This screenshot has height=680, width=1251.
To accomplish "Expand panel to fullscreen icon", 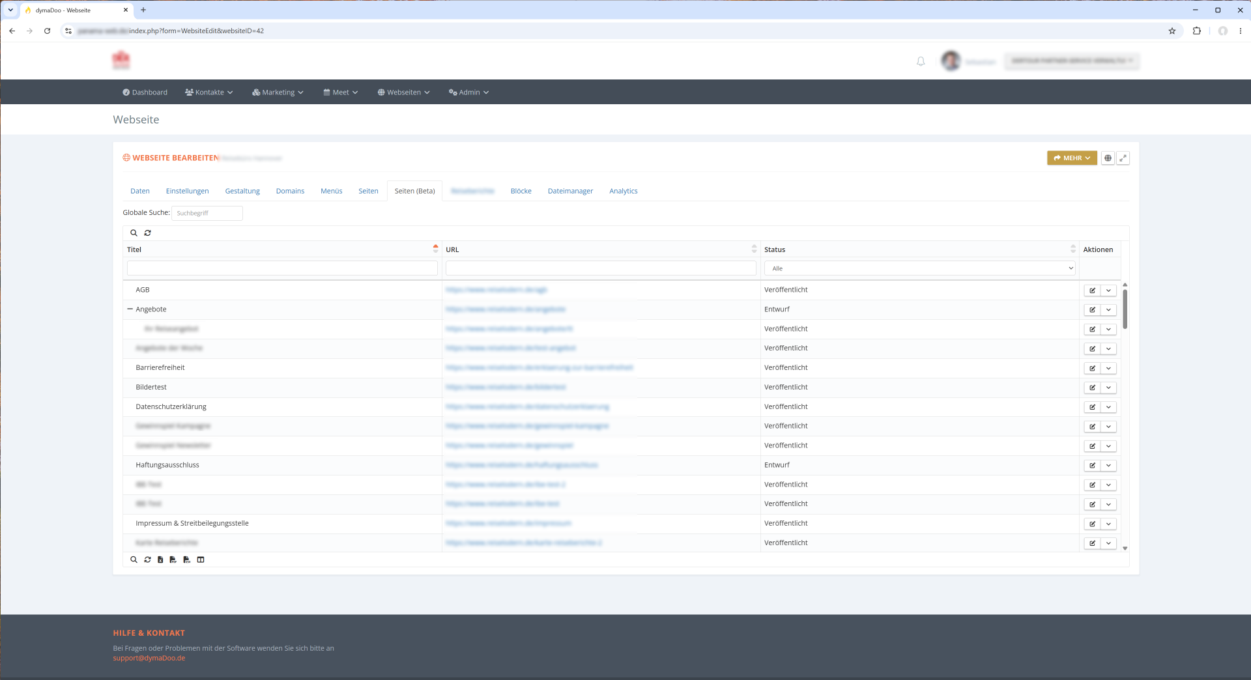I will click(1123, 158).
